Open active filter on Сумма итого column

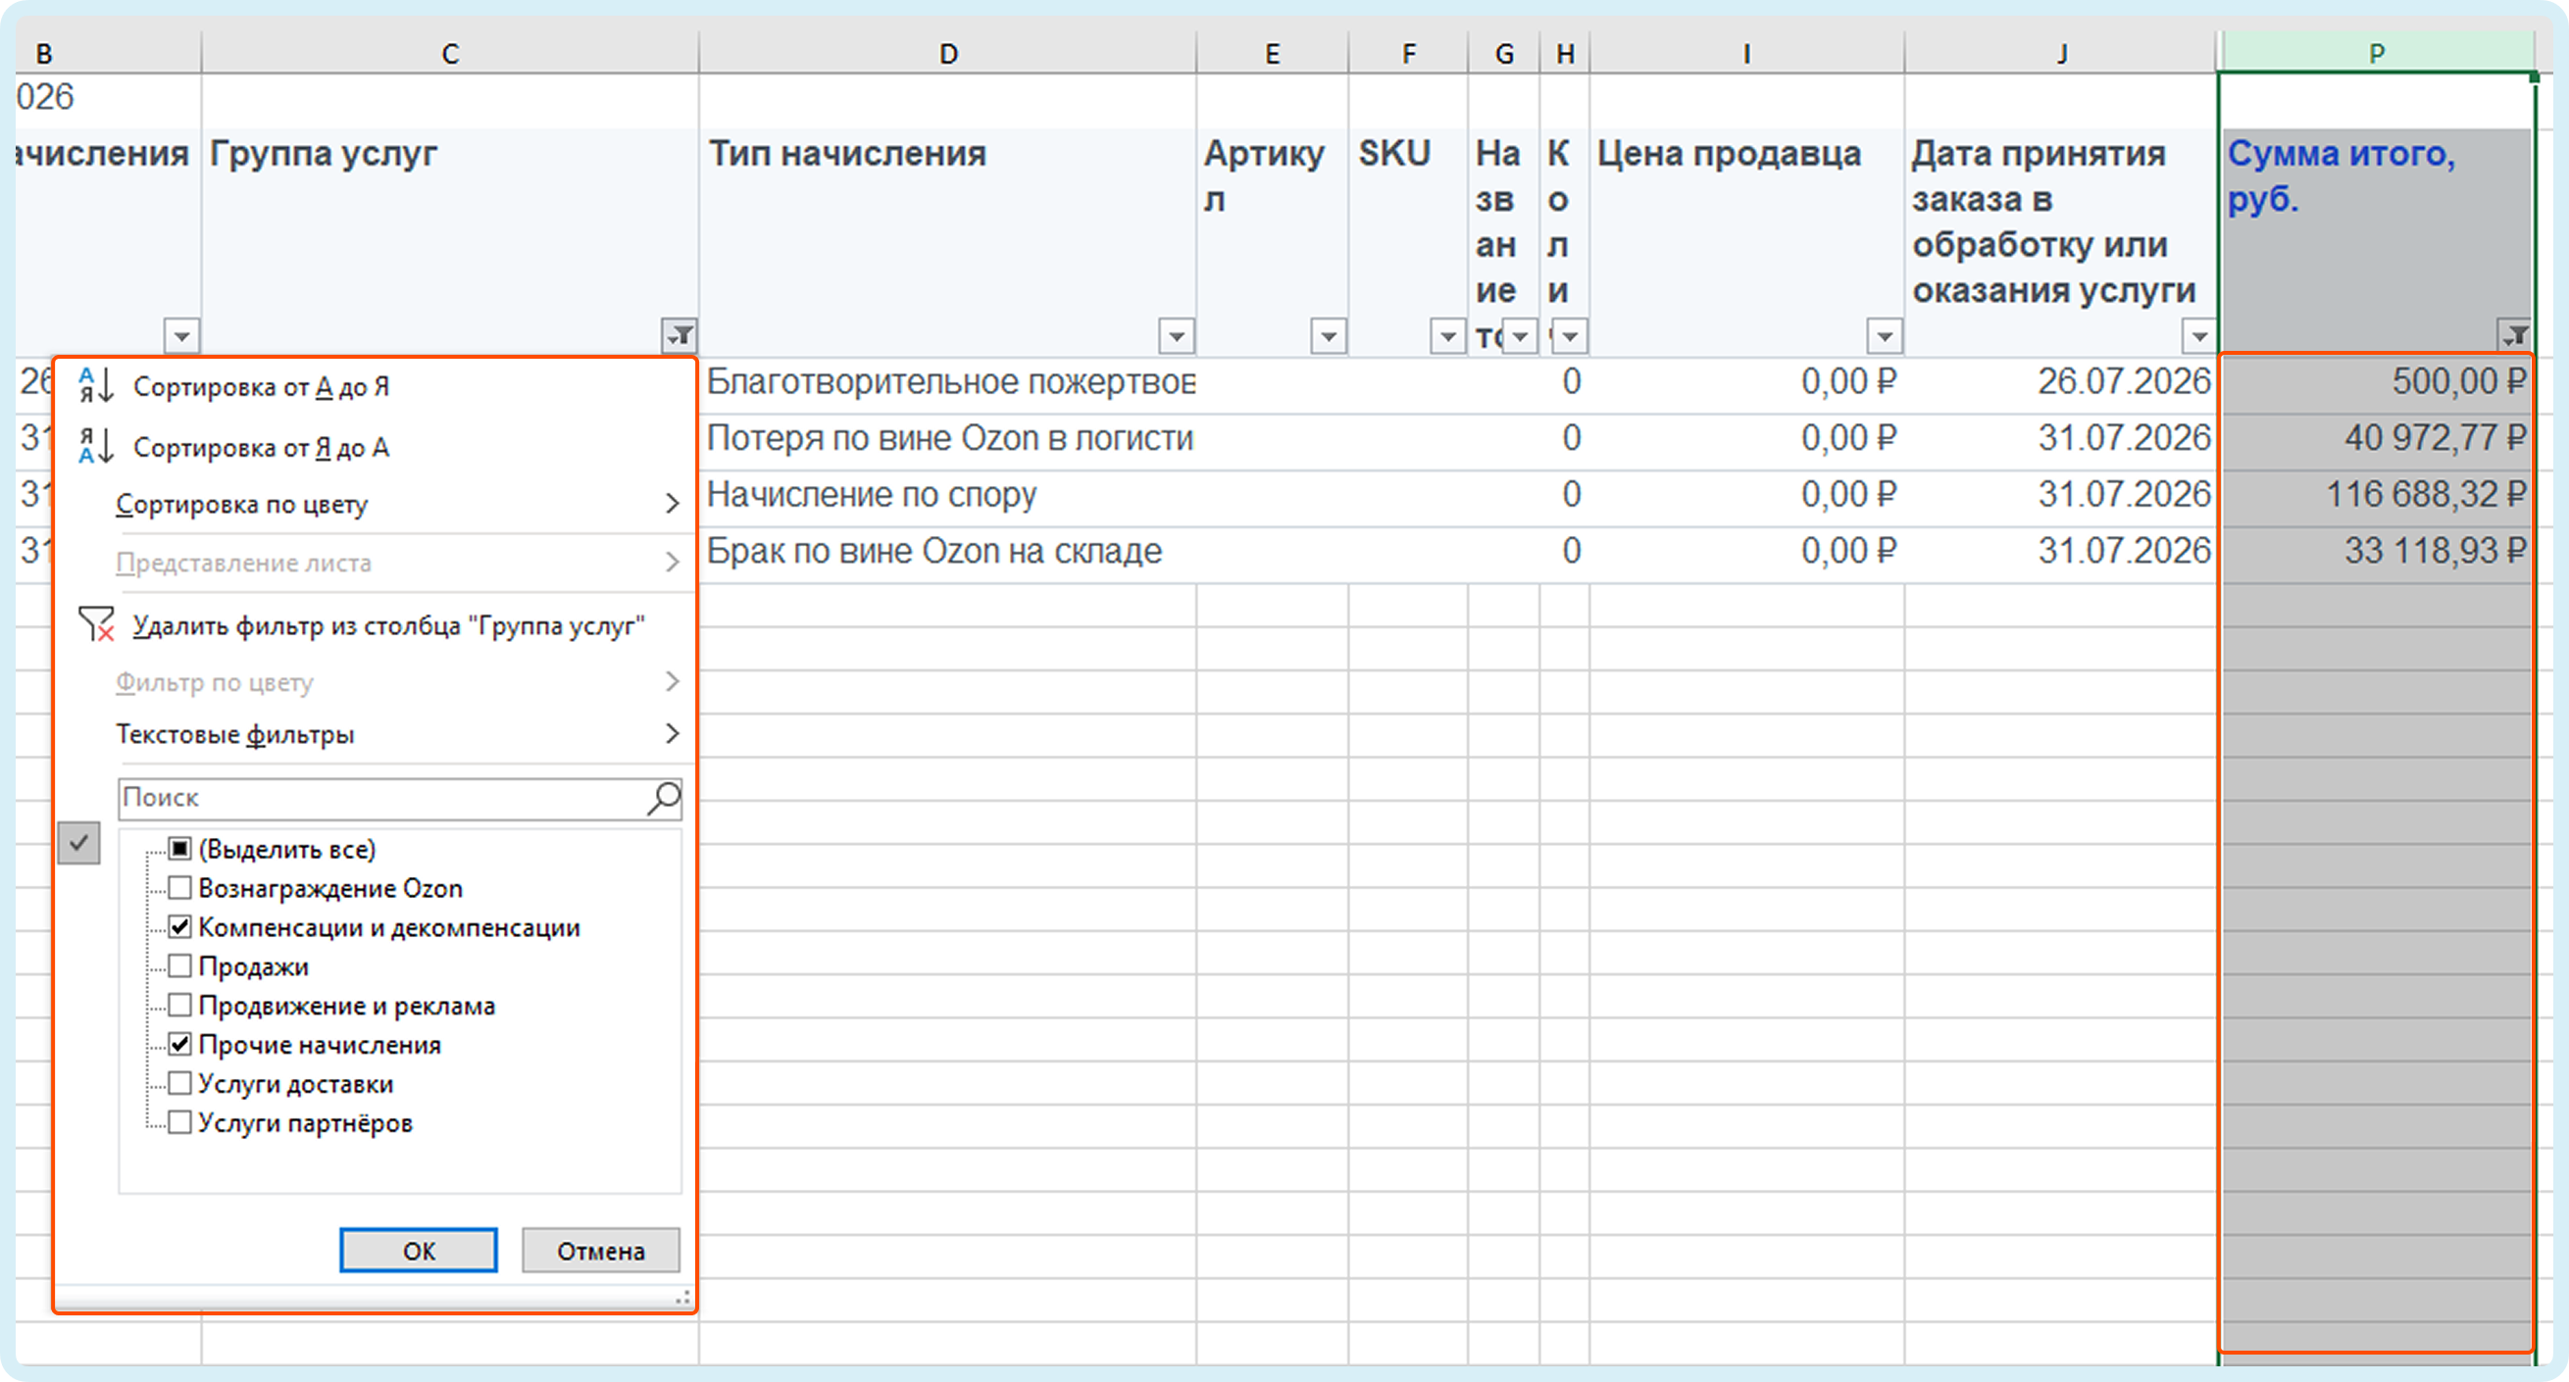click(2514, 335)
